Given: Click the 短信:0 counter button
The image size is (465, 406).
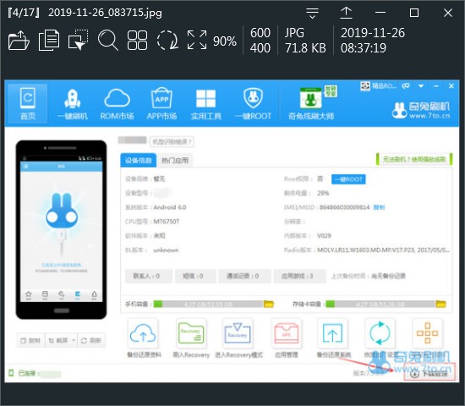Looking at the screenshot, I should tap(195, 276).
